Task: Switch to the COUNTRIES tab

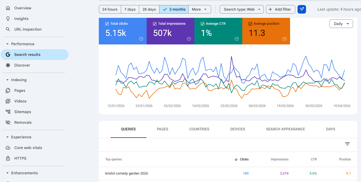Action: coord(199,129)
